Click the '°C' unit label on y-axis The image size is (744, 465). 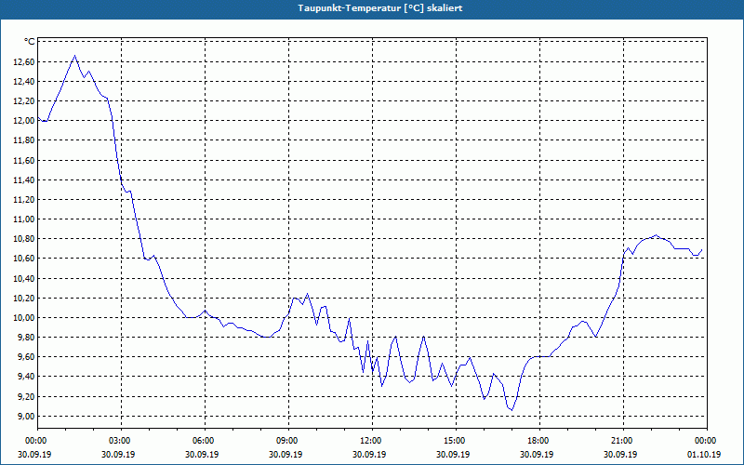click(30, 42)
